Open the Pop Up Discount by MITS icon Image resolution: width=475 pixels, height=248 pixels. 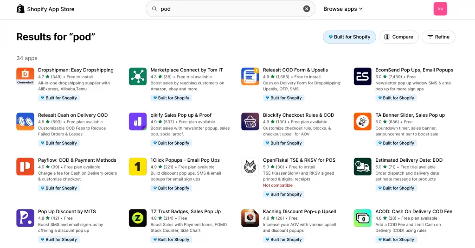(x=25, y=218)
